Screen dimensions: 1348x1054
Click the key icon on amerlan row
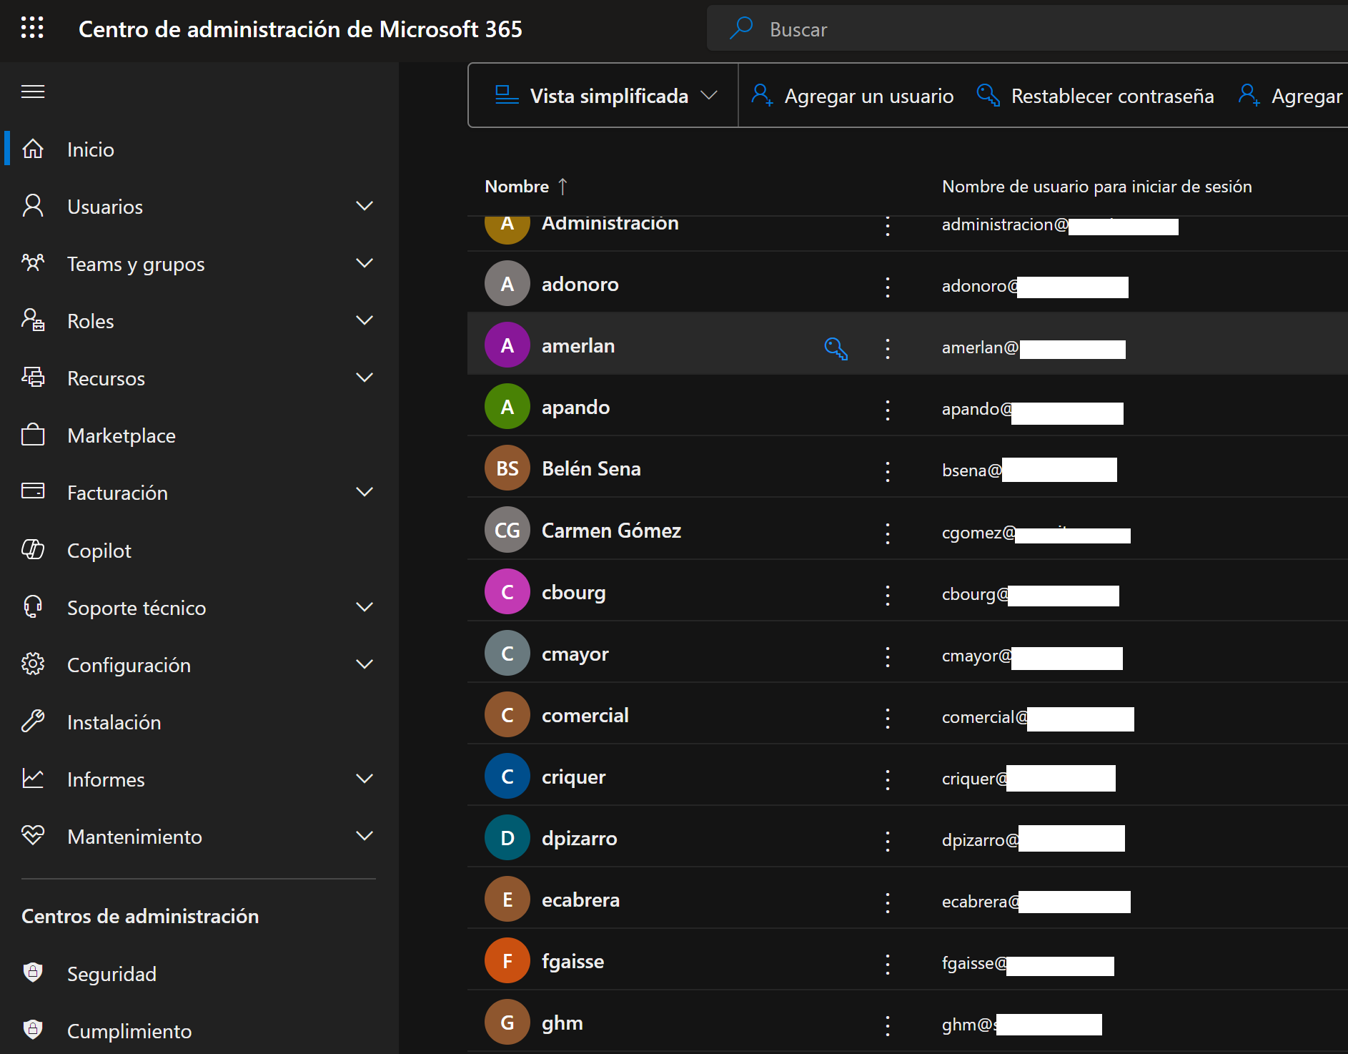pyautogui.click(x=836, y=348)
